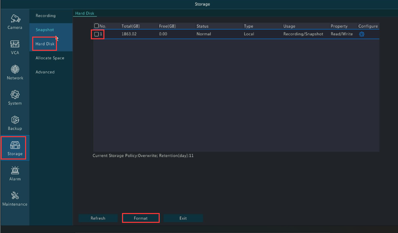Switch to the Hard Disk tab
This screenshot has width=398, height=233.
pyautogui.click(x=85, y=14)
